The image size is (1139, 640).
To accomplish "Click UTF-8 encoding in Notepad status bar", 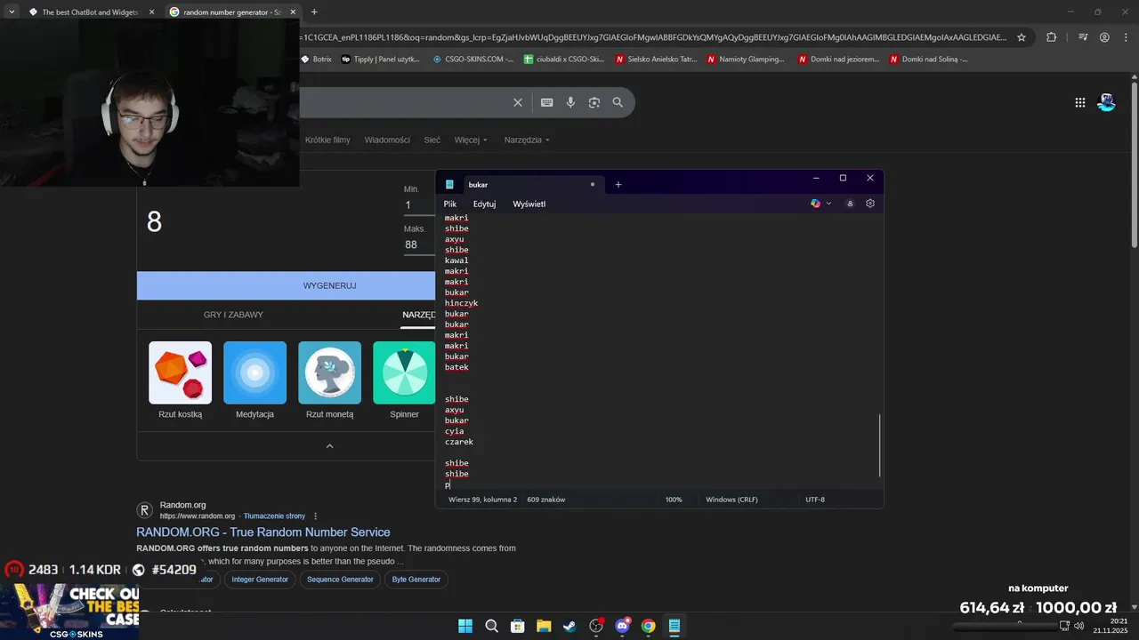I will point(815,500).
